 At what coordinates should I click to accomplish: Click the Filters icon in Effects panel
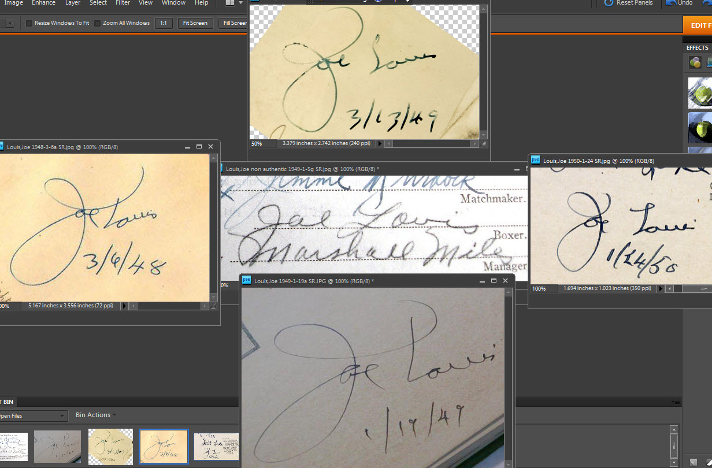click(x=695, y=62)
